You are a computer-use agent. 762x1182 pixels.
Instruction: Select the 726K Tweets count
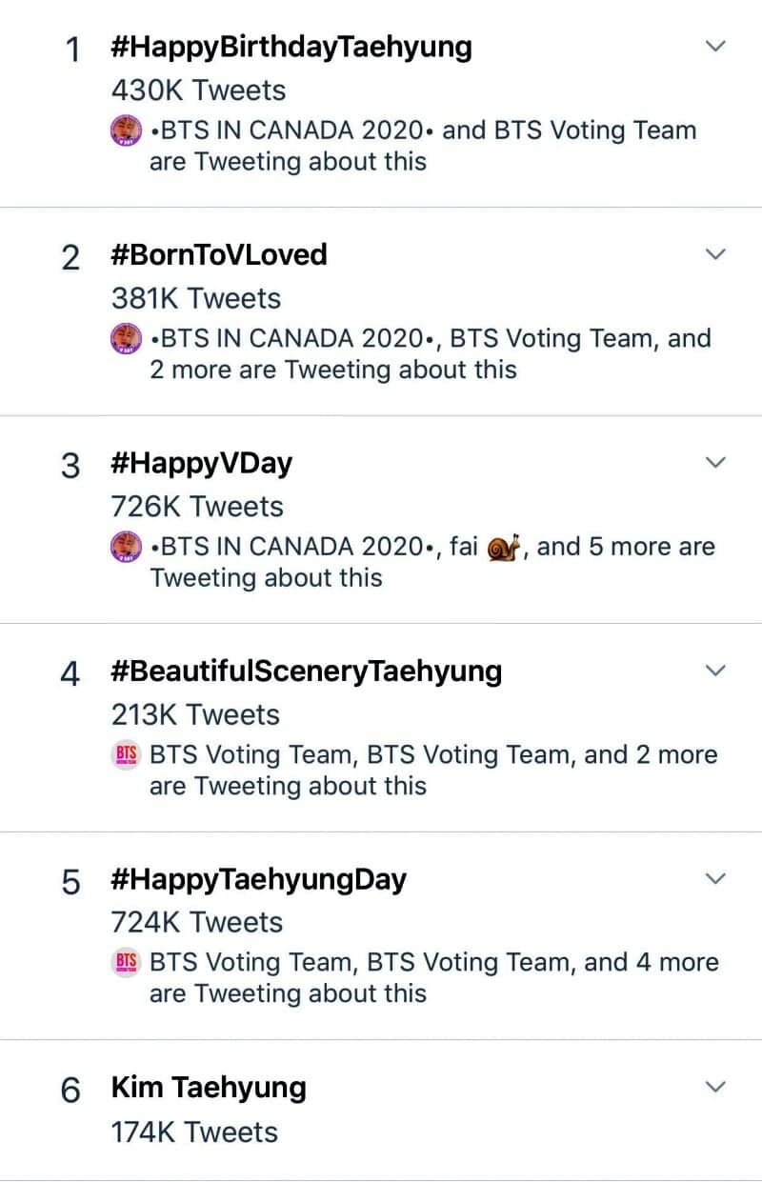[197, 507]
